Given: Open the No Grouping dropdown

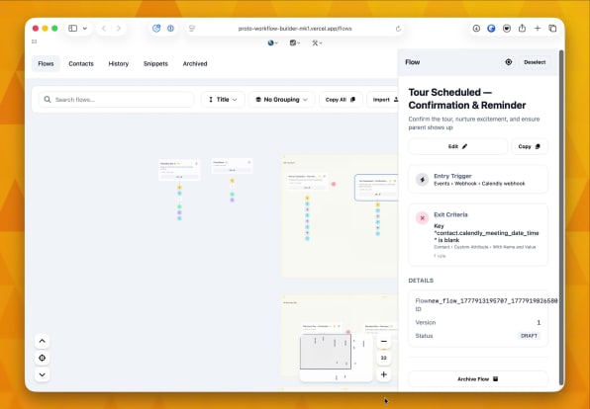Looking at the screenshot, I should (282, 100).
